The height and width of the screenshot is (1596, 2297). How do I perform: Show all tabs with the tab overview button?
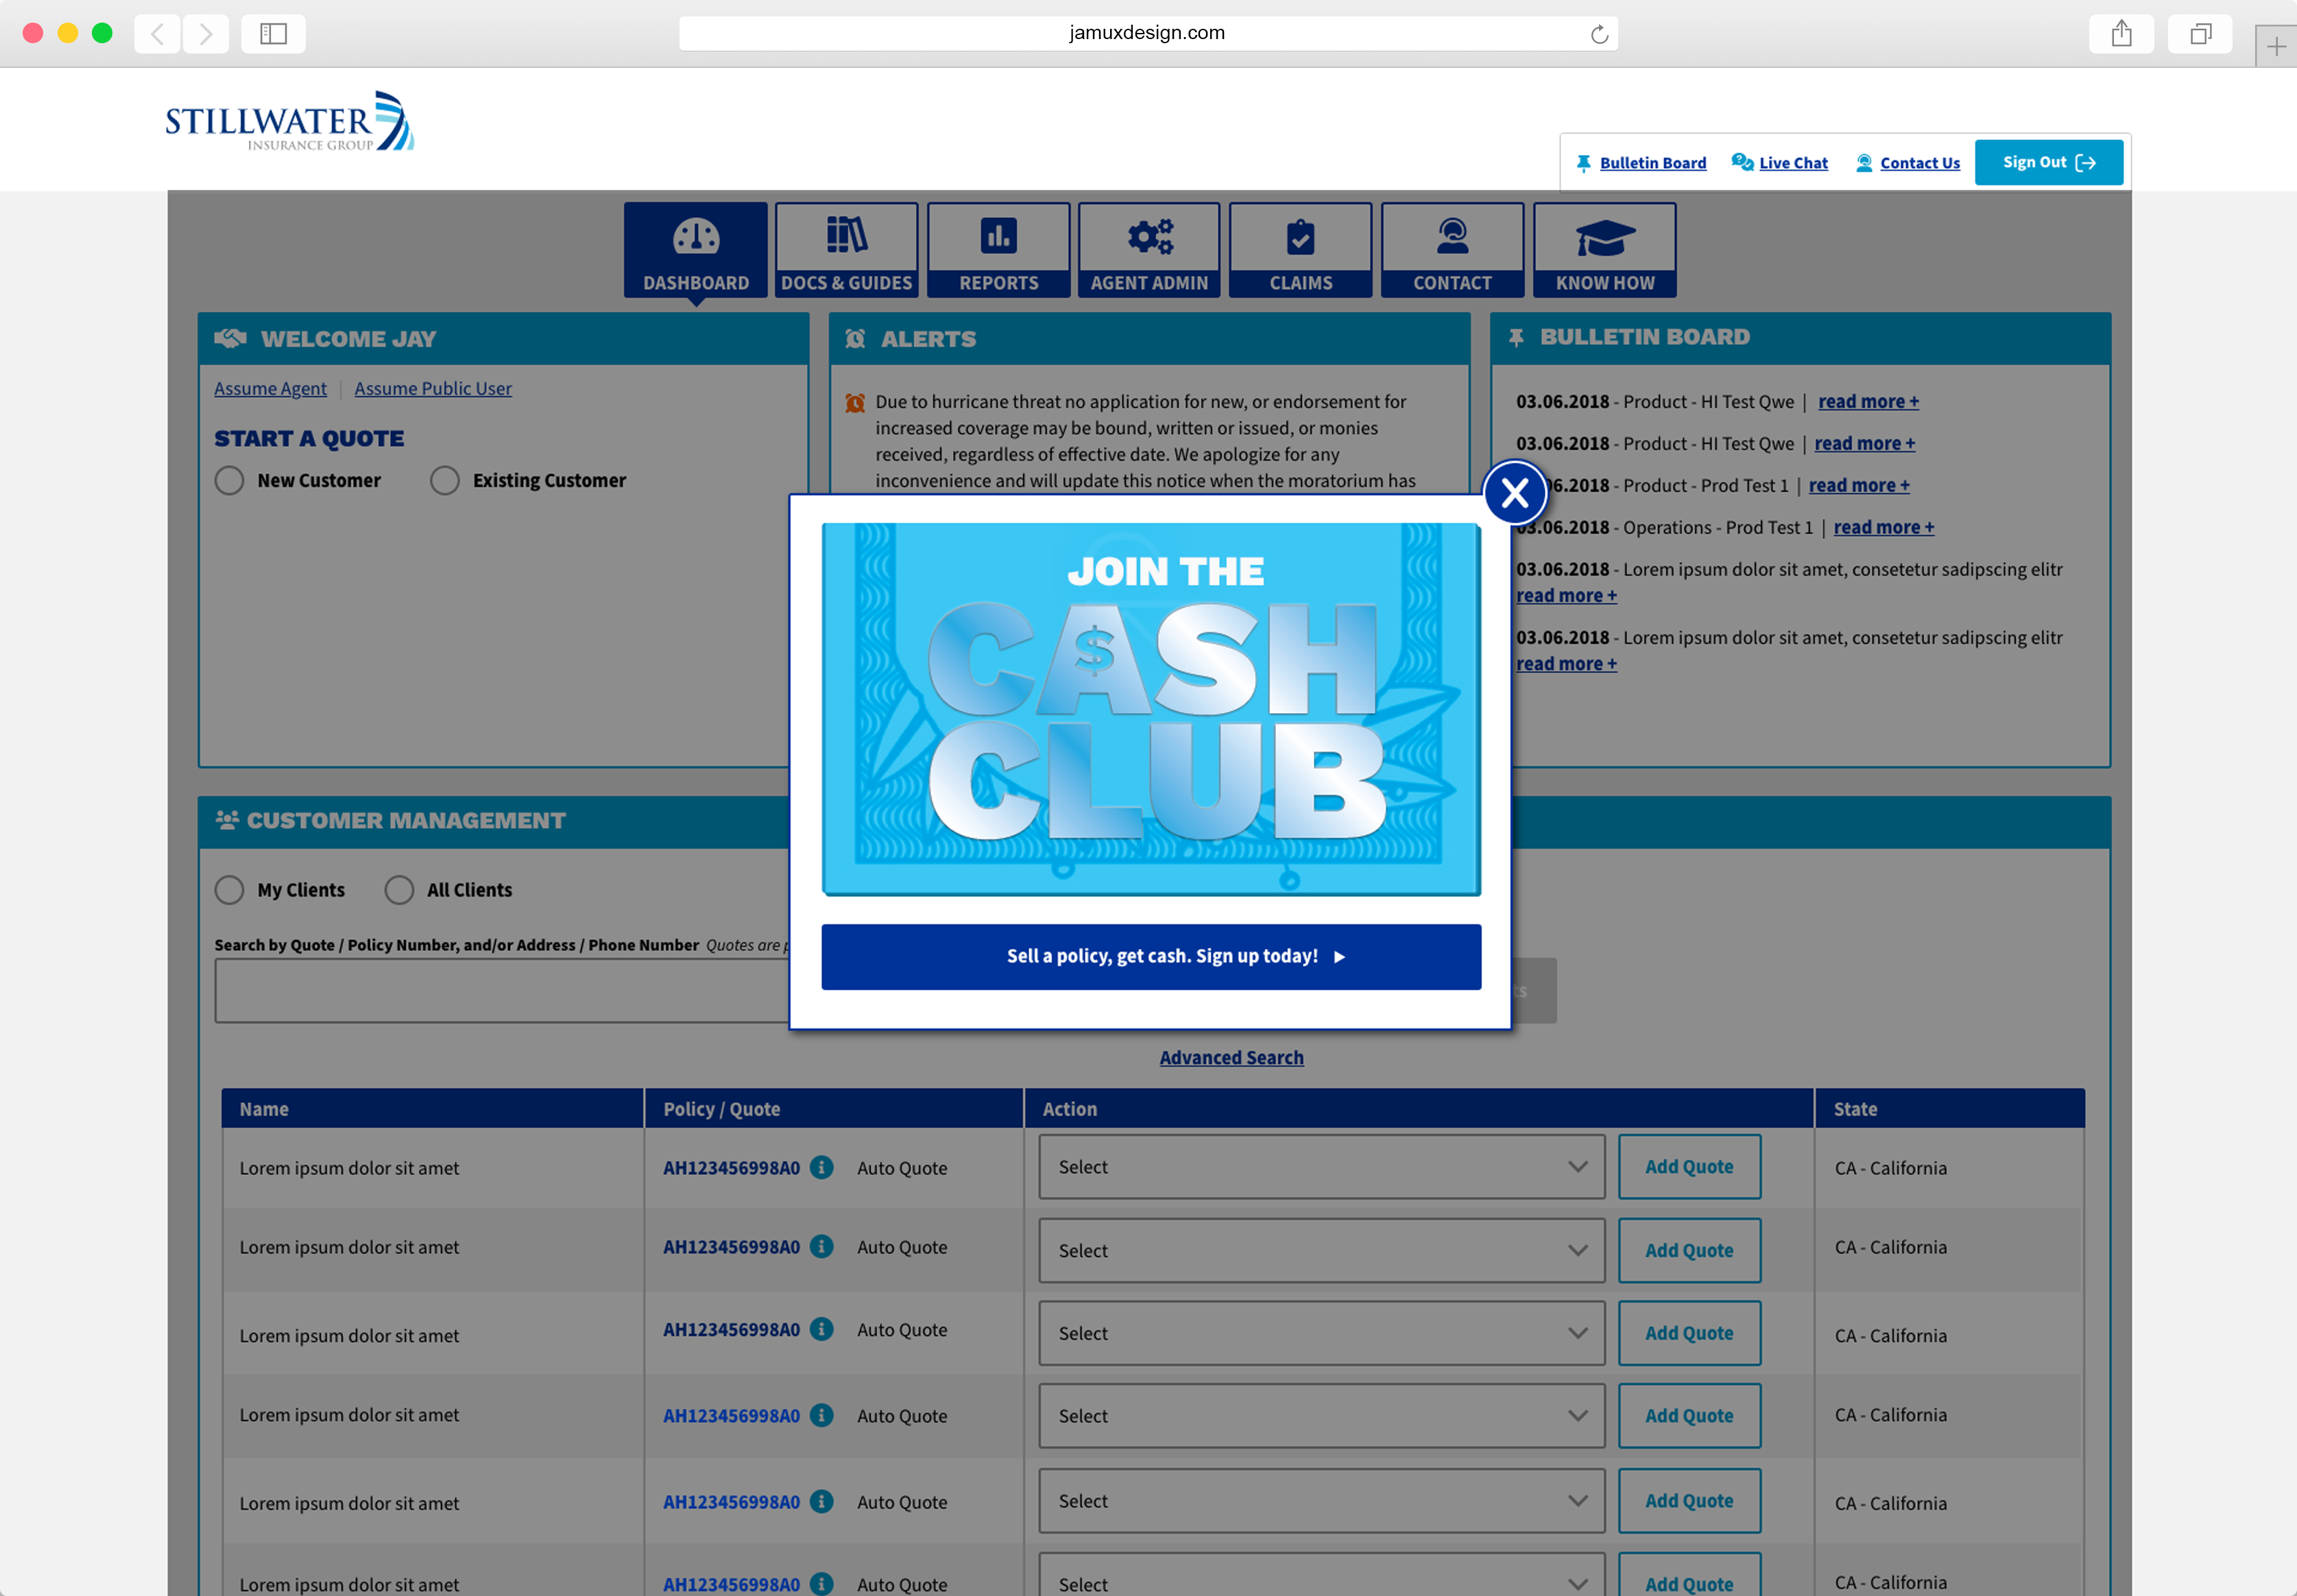(2200, 34)
